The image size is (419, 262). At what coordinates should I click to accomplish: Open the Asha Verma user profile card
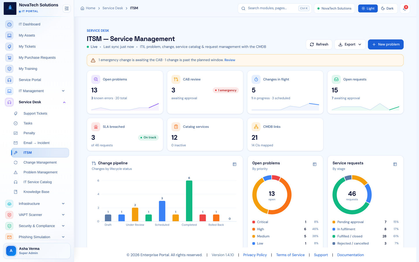[x=37, y=251]
